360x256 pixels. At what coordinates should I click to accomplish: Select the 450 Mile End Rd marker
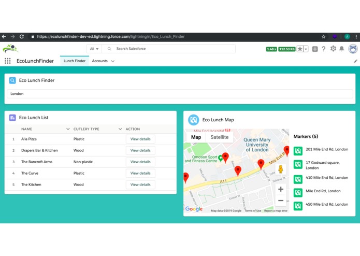pyautogui.click(x=321, y=206)
